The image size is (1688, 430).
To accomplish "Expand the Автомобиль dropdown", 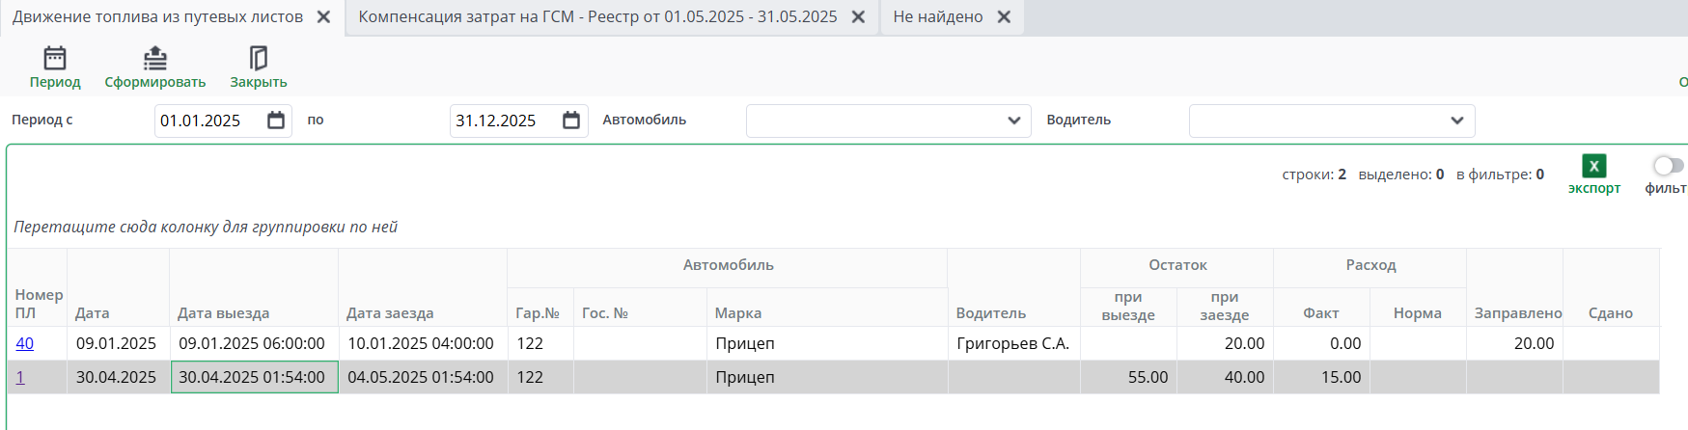I will (x=1013, y=121).
